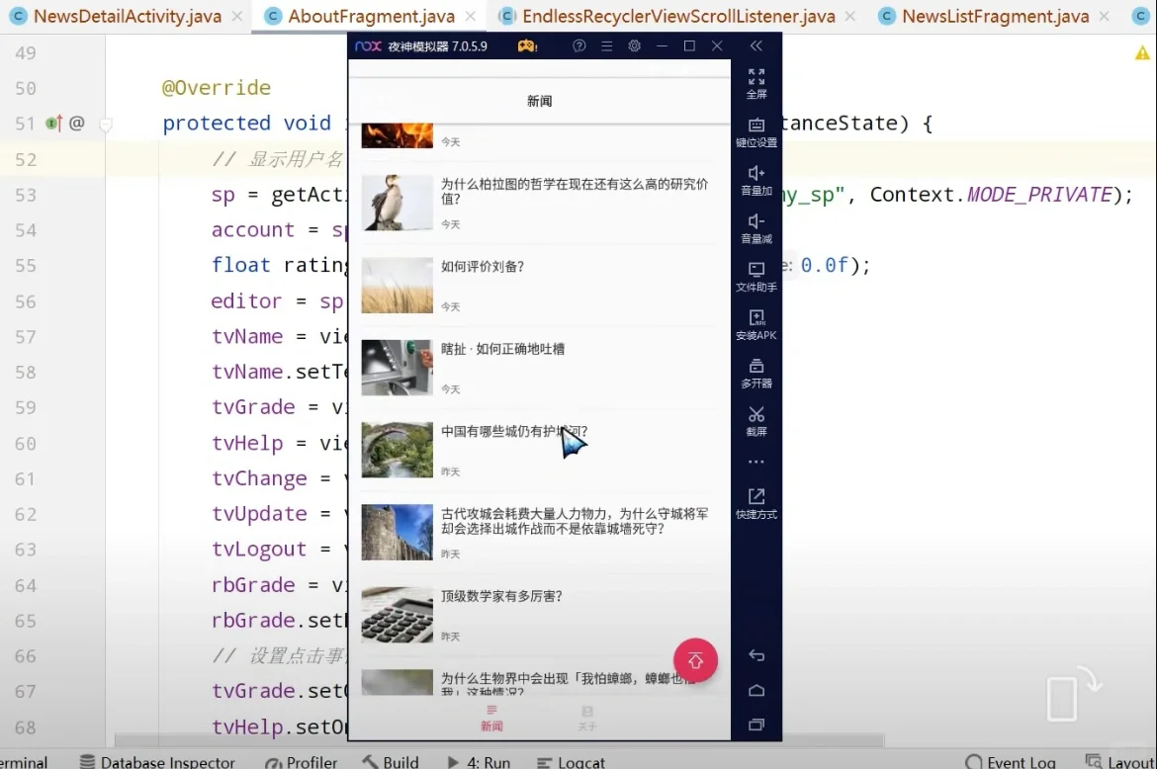This screenshot has height=769, width=1157.
Task: Expand the more options ellipsis in Nox sidebar
Action: click(756, 461)
